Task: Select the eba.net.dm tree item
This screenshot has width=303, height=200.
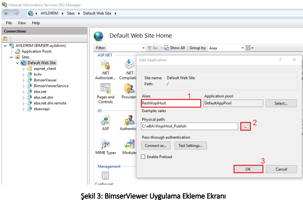Action: [43, 98]
